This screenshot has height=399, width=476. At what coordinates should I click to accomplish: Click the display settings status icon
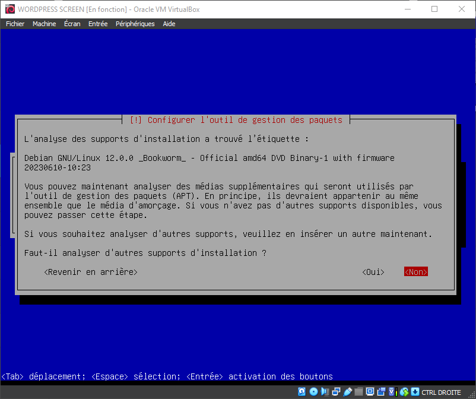pos(369,392)
